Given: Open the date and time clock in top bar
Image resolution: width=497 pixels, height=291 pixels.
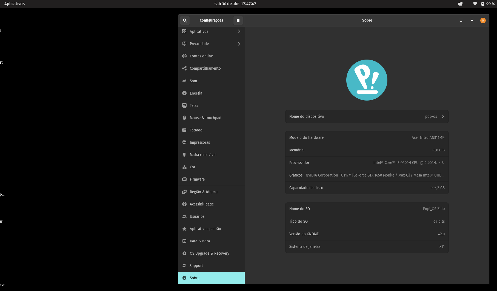Looking at the screenshot, I should pyautogui.click(x=235, y=4).
